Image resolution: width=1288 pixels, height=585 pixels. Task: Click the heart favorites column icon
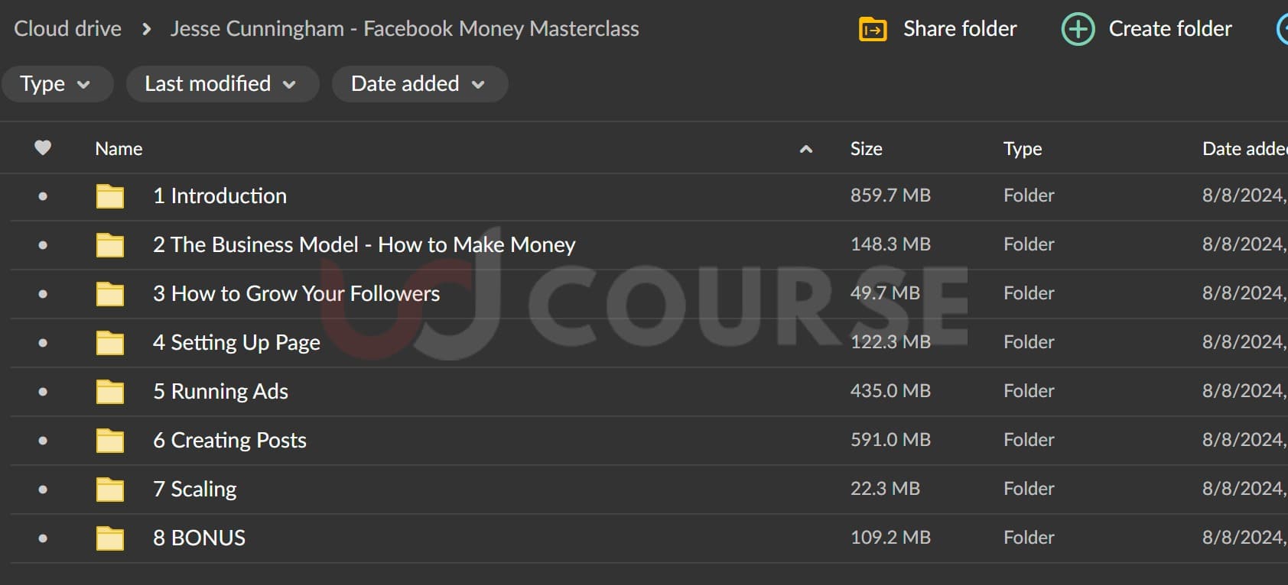click(x=43, y=148)
